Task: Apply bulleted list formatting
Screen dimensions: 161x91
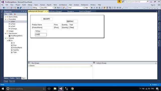Action: pyautogui.click(x=115, y=8)
